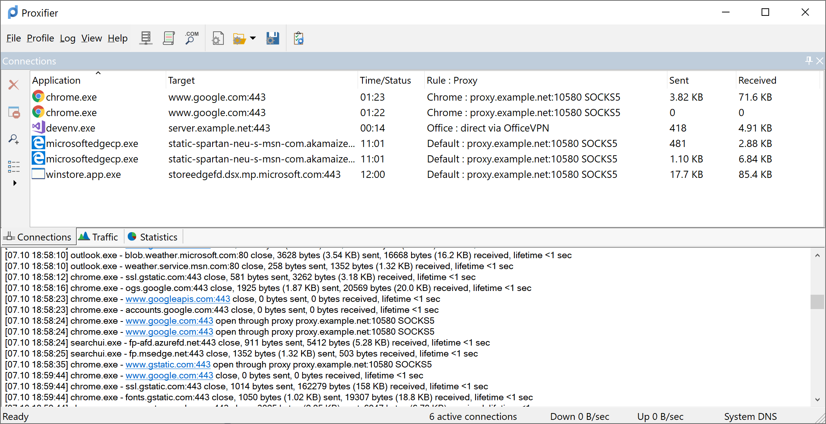Click the www.googleapis.com:443 log link
The width and height of the screenshot is (826, 424).
177,299
